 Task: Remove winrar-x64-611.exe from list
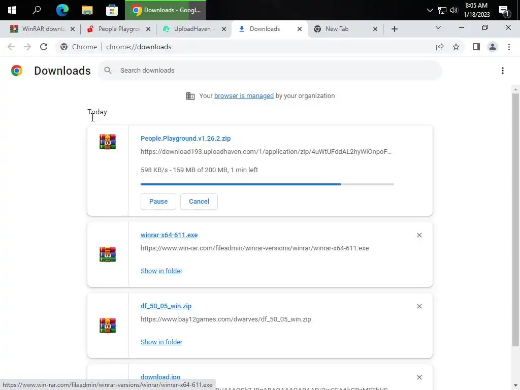click(x=419, y=235)
